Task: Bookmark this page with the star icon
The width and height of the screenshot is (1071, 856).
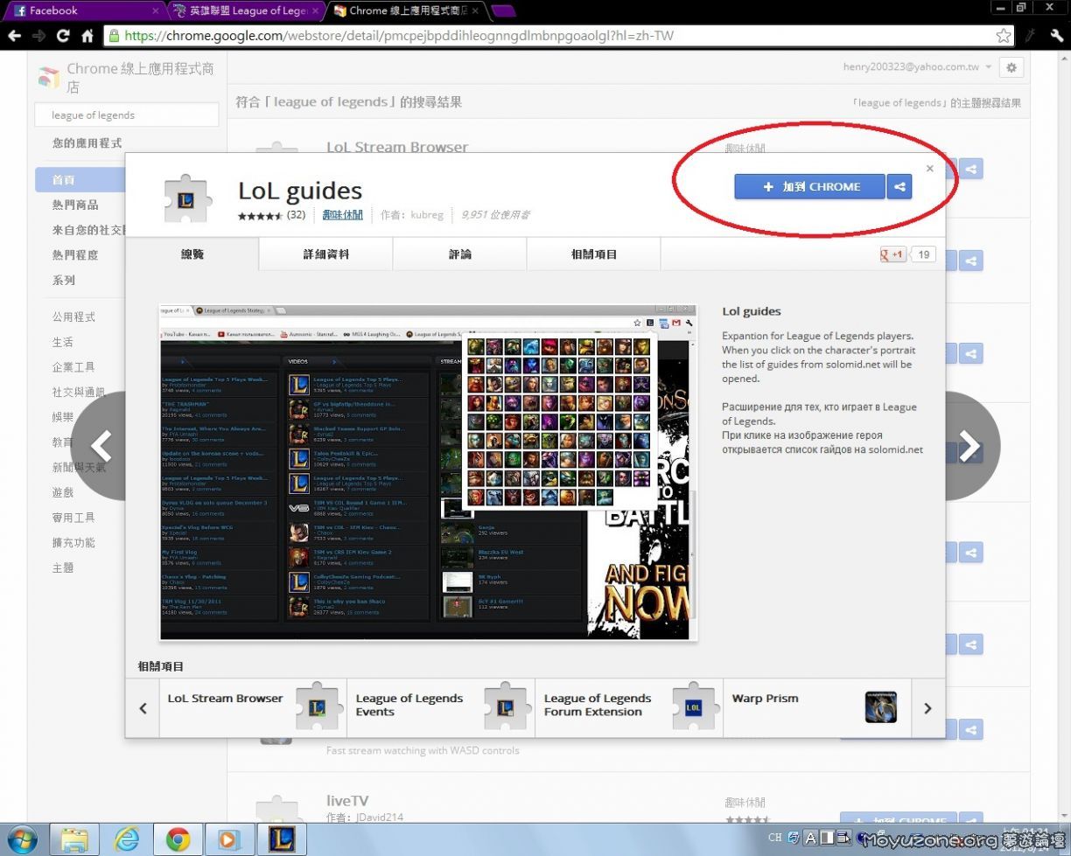Action: point(1004,36)
